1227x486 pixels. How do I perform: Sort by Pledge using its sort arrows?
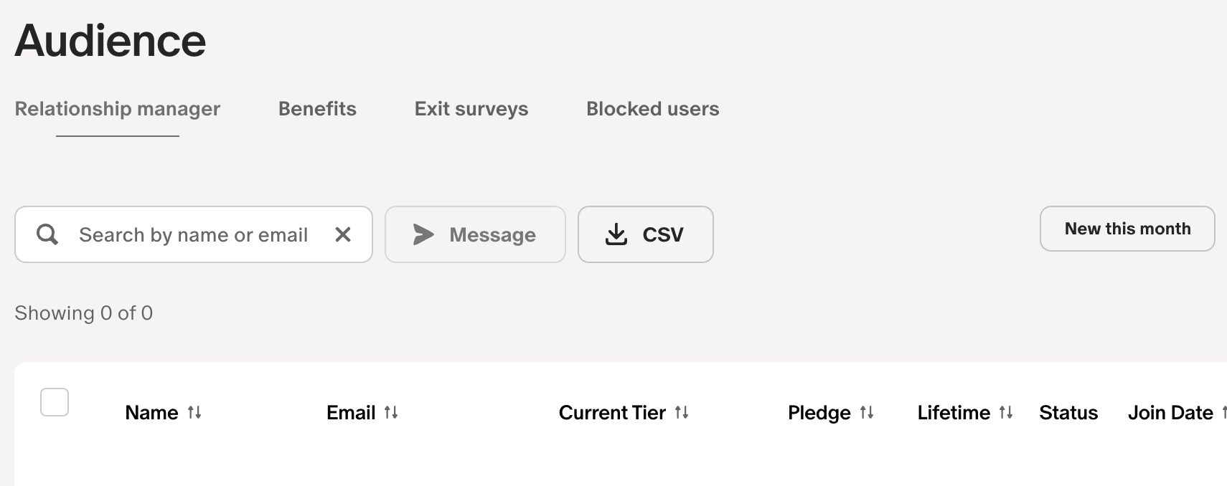(868, 412)
